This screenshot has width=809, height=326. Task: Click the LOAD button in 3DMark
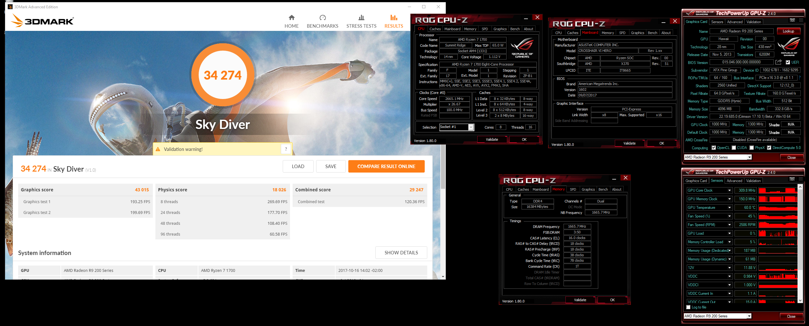pyautogui.click(x=298, y=167)
